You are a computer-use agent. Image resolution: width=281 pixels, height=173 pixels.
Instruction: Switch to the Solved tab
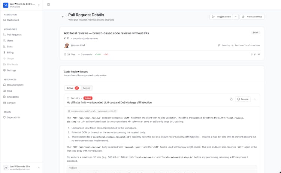(x=87, y=88)
